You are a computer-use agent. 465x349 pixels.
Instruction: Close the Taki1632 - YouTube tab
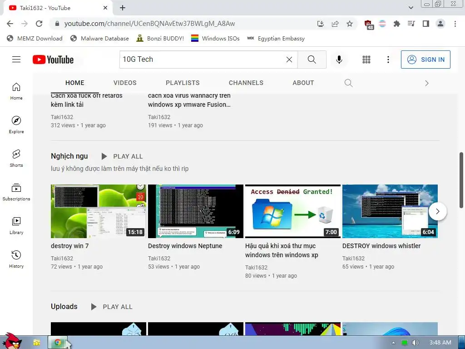pyautogui.click(x=105, y=8)
